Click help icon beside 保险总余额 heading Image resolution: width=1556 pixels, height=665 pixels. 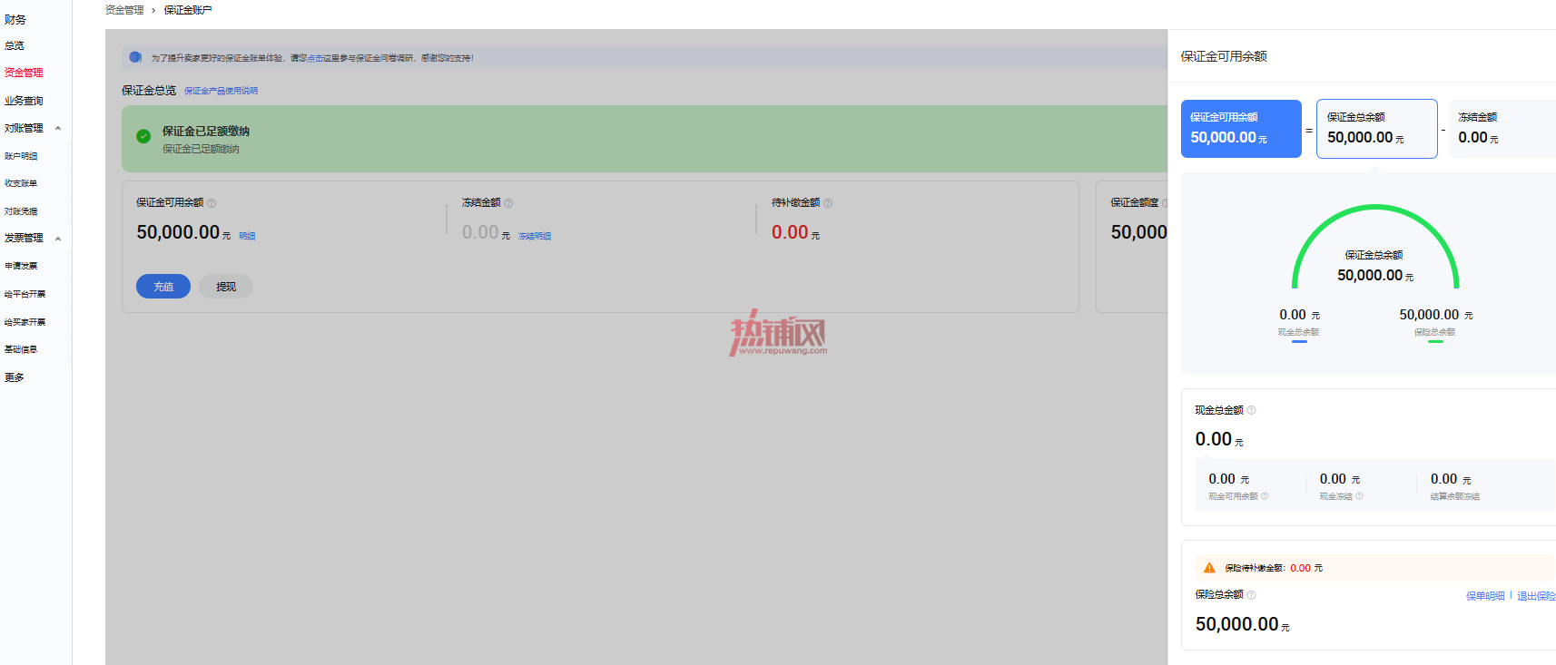[1251, 595]
